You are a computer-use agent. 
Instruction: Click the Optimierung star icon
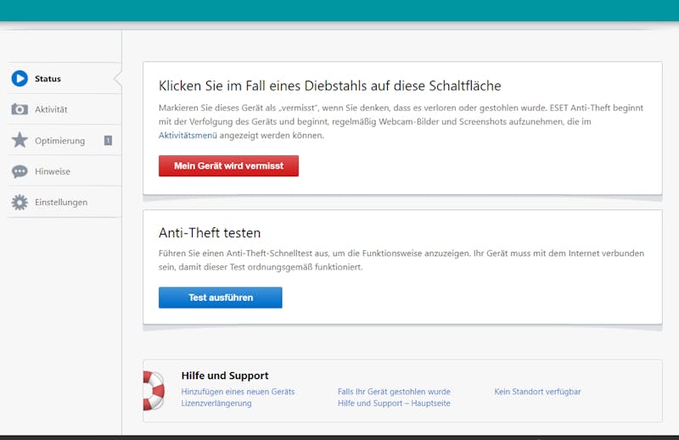pos(20,140)
